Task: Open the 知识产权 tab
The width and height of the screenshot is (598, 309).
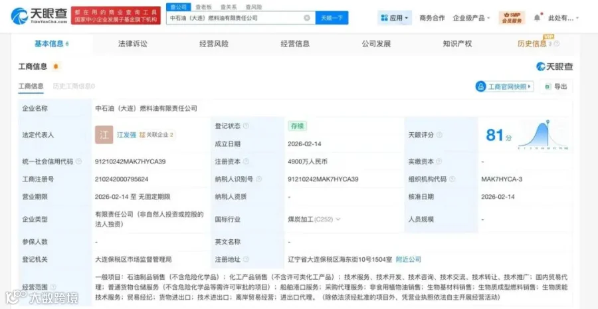Action: click(457, 44)
